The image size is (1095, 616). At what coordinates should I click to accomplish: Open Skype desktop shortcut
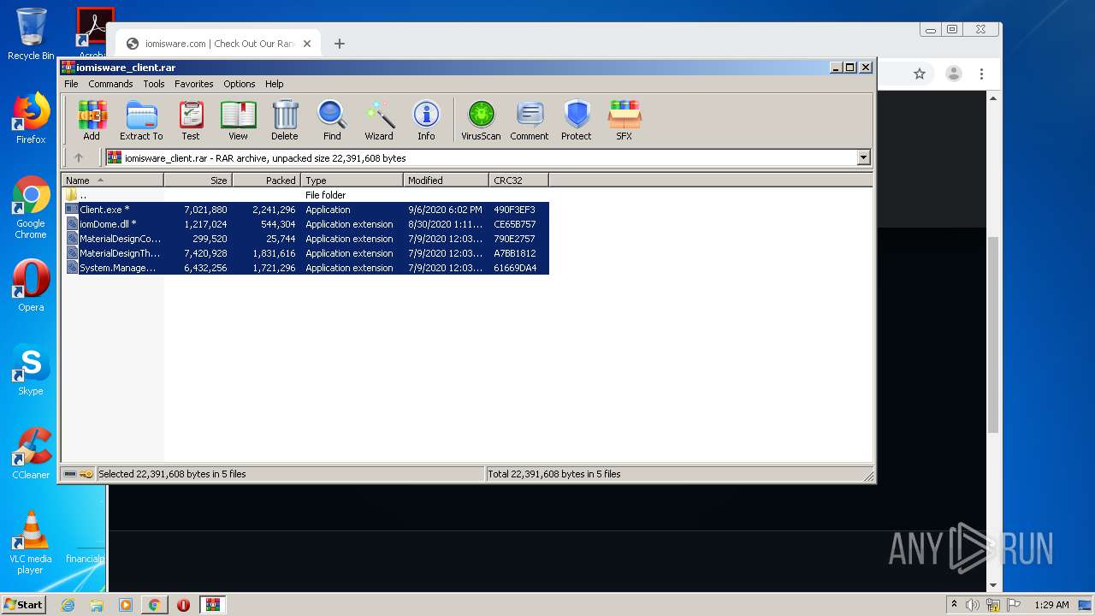(31, 370)
